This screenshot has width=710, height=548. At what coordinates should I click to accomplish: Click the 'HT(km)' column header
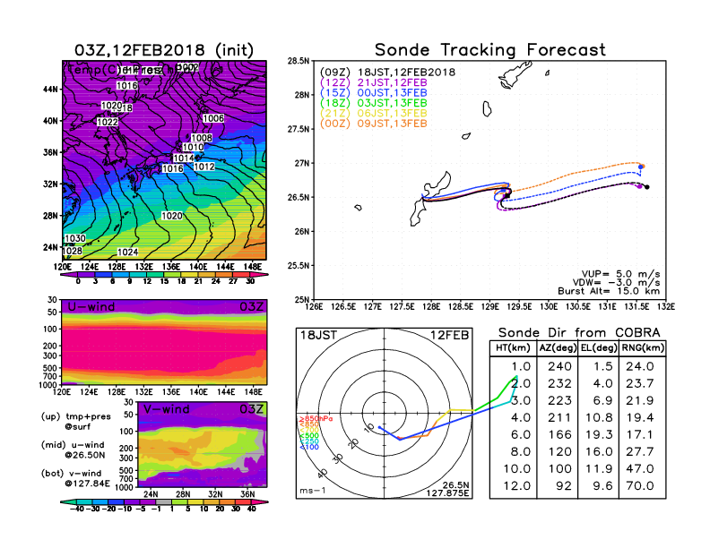click(x=513, y=347)
